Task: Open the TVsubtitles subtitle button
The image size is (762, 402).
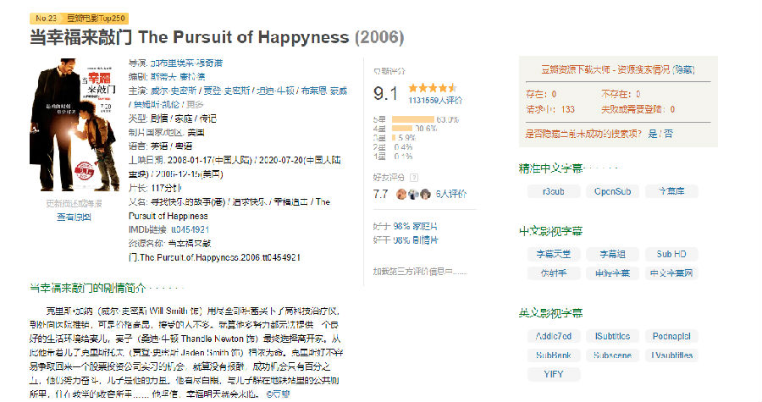Action: point(671,355)
